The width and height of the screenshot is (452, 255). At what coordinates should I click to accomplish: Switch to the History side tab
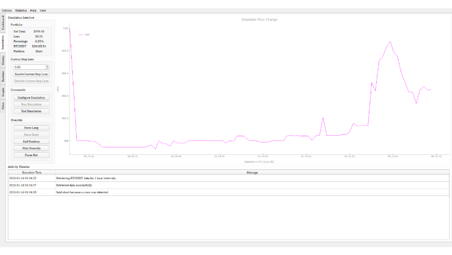[x=3, y=60]
